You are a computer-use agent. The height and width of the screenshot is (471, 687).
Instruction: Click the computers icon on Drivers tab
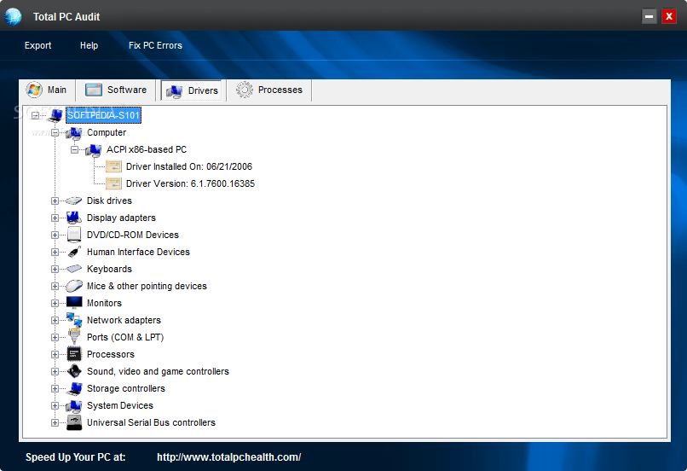174,90
